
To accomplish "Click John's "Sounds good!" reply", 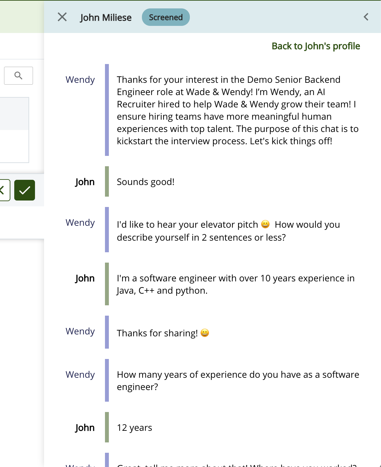I will click(x=145, y=182).
